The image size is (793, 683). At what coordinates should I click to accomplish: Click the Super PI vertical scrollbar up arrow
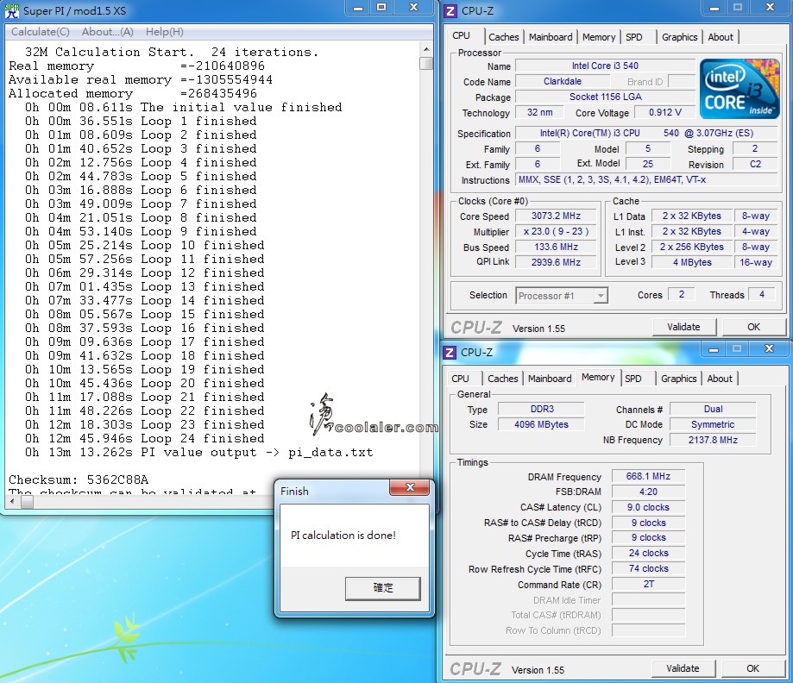pyautogui.click(x=425, y=49)
